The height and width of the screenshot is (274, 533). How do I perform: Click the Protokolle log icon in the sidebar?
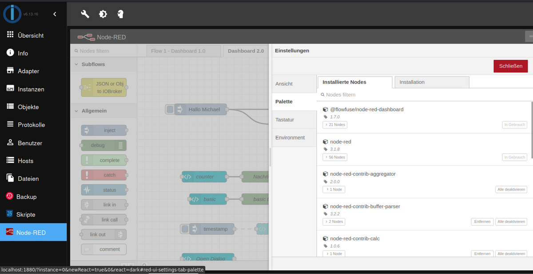10,125
